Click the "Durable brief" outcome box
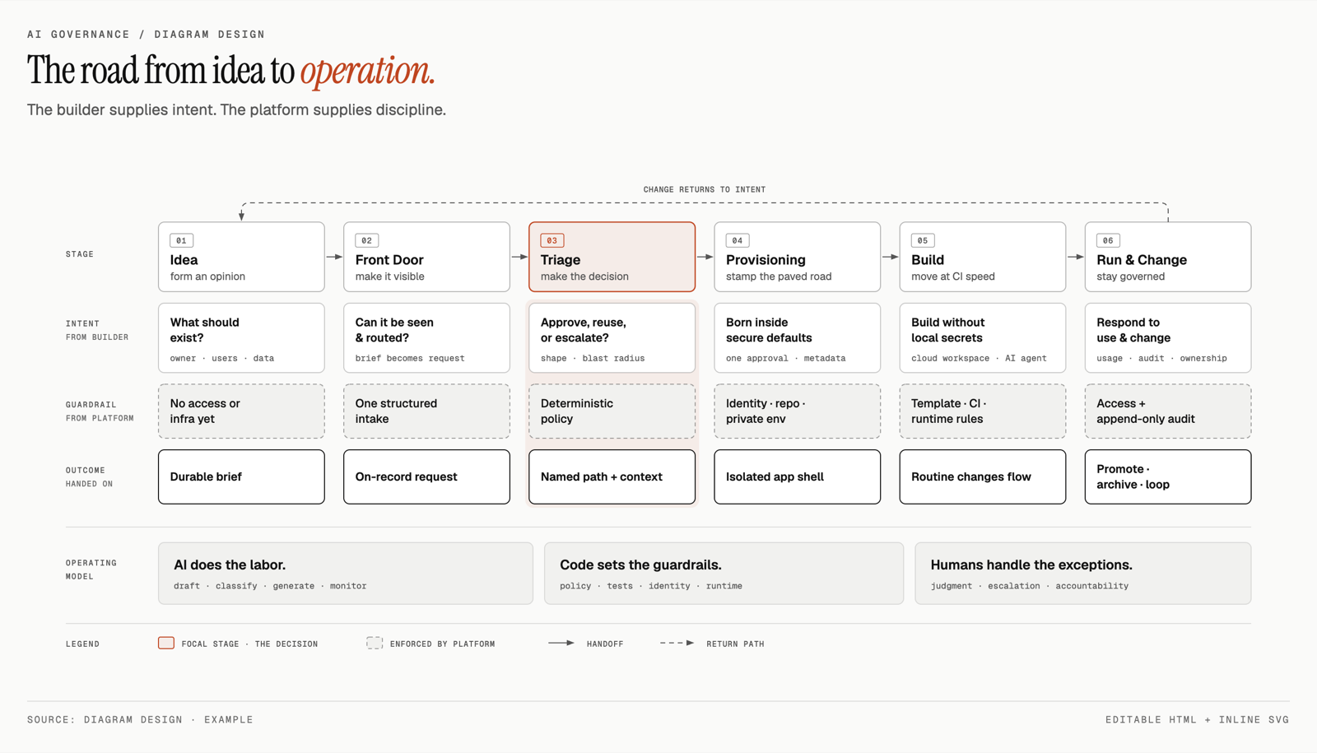 [x=241, y=476]
